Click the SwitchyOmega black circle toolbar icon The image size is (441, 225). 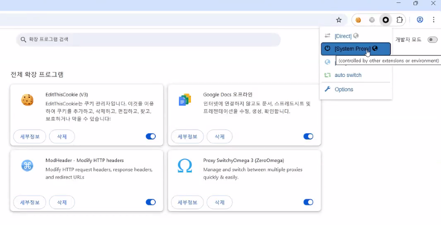386,20
